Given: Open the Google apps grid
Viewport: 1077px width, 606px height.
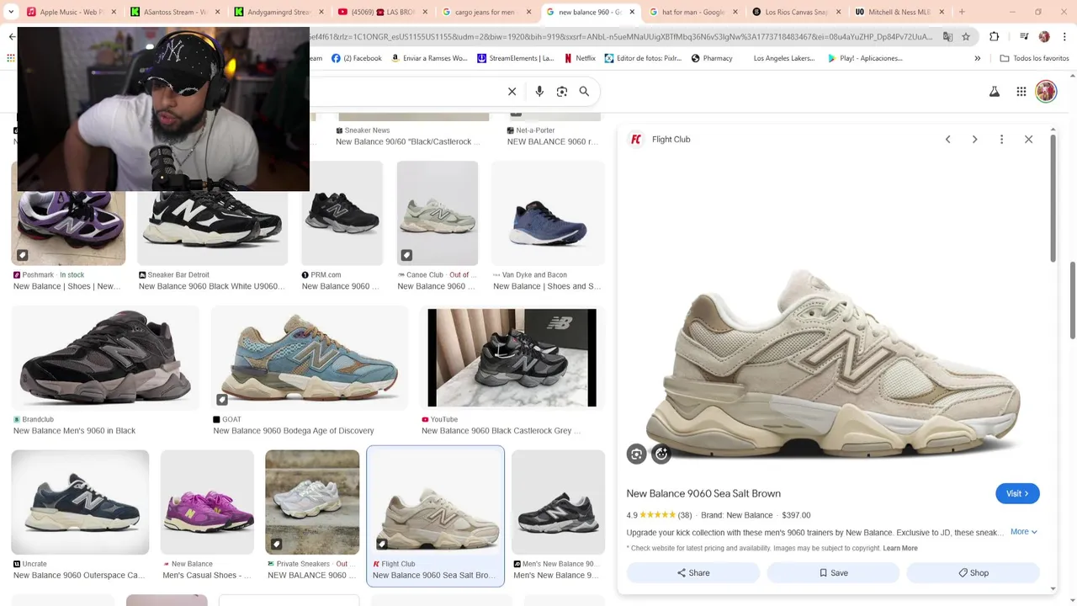Looking at the screenshot, I should [x=1021, y=92].
